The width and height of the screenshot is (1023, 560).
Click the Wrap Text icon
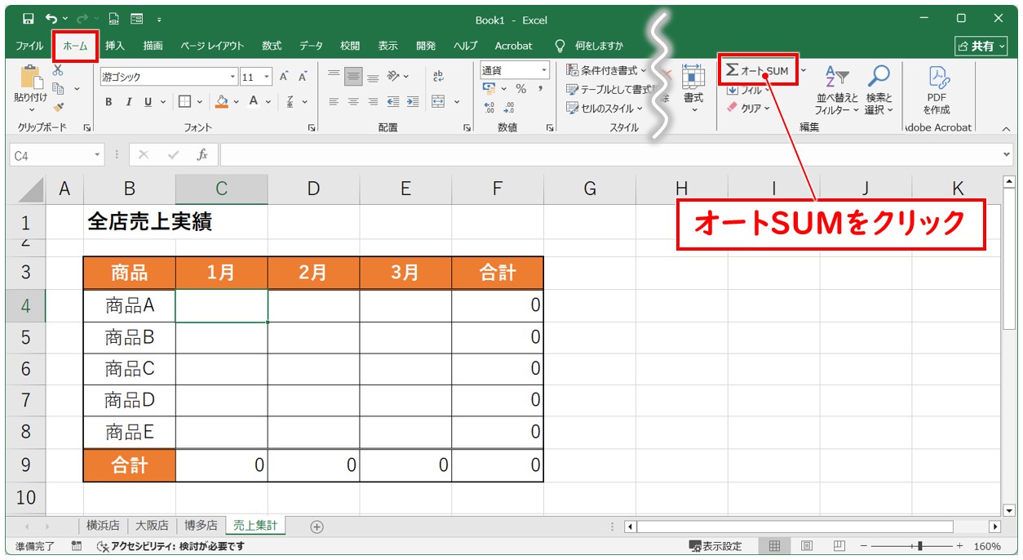pos(439,77)
